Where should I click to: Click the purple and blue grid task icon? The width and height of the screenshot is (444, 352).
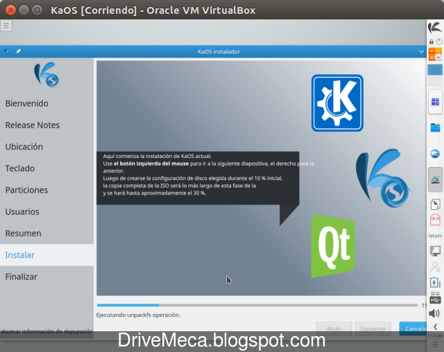435,102
